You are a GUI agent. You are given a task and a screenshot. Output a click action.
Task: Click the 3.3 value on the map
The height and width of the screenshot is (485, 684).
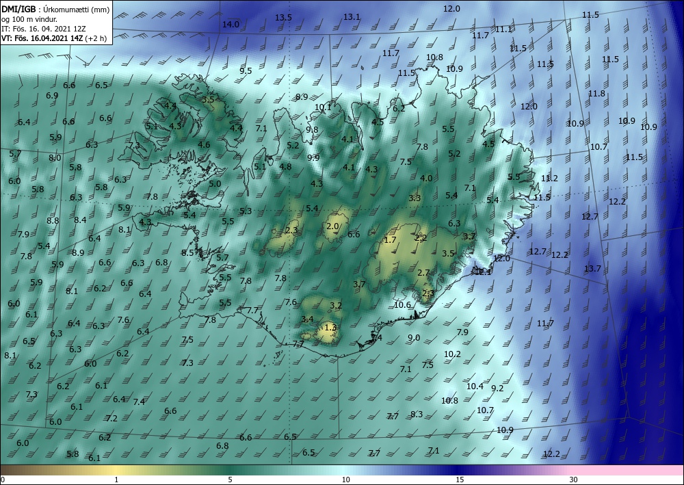click(415, 198)
